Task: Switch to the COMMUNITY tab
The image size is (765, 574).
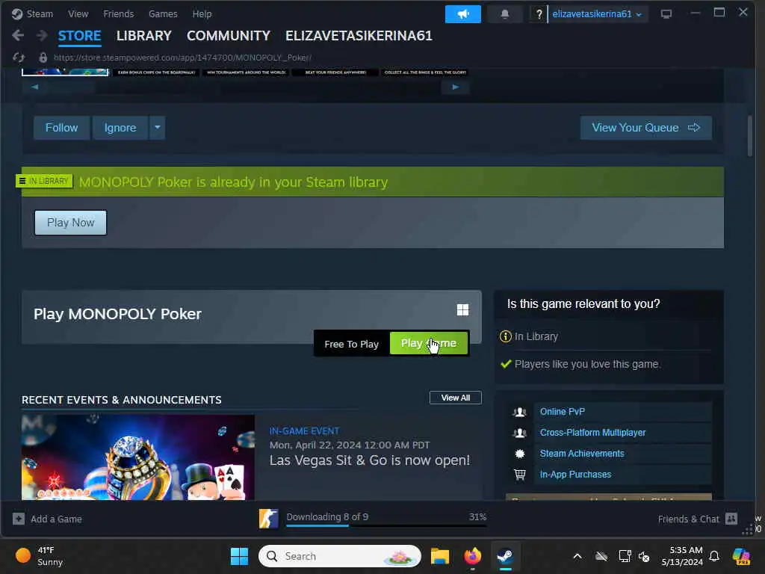Action: pyautogui.click(x=229, y=36)
